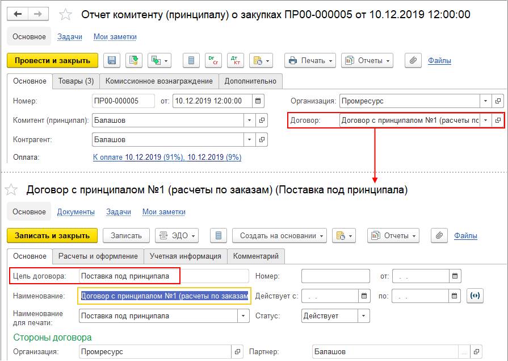
Task: Post the document with the green-check icon
Action: click(x=134, y=60)
